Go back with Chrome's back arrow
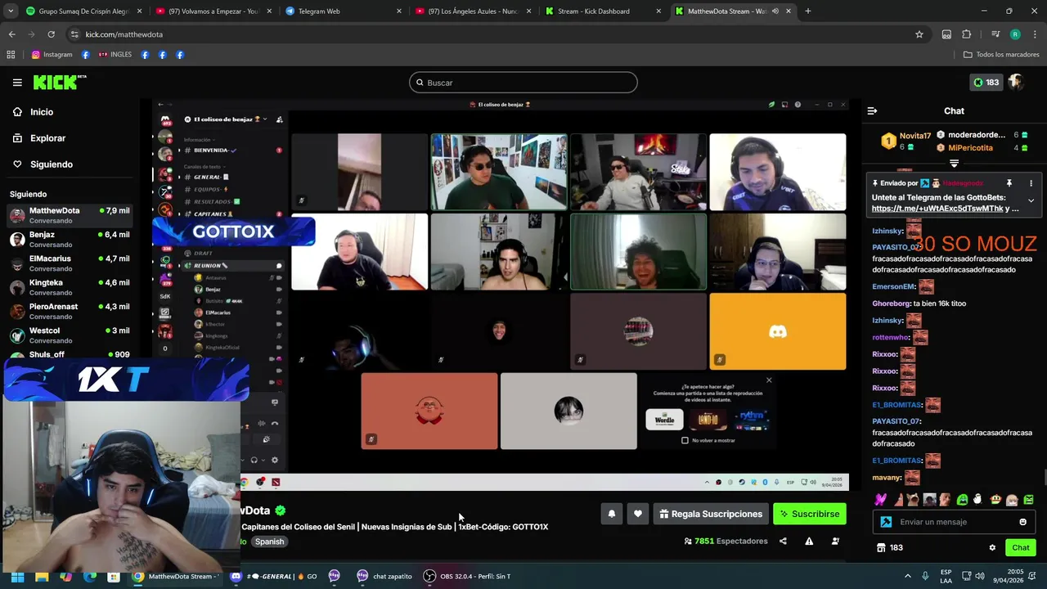The width and height of the screenshot is (1047, 589). 11,34
